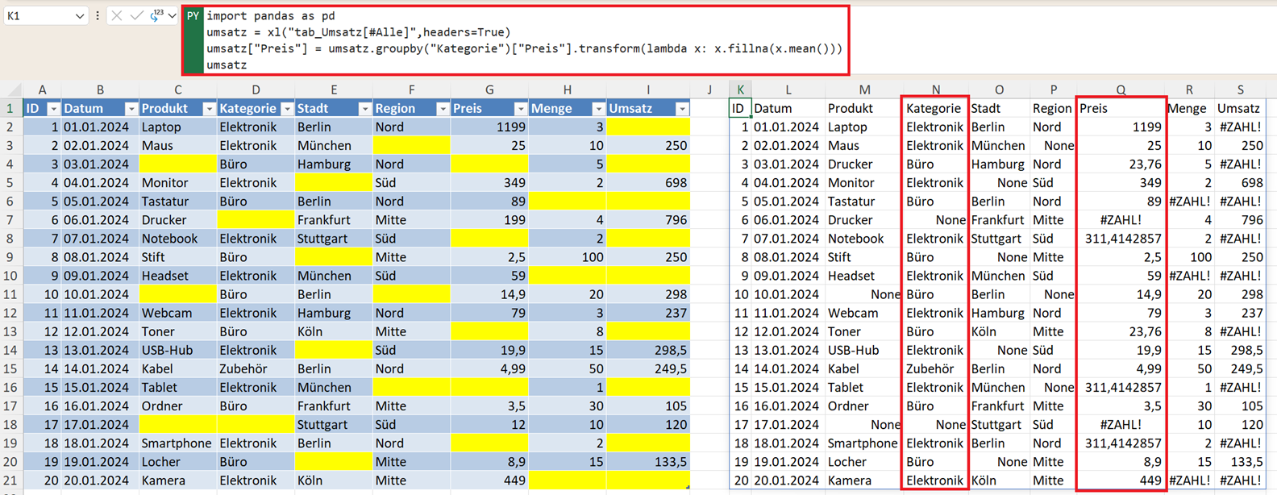Click the Python output type icon
Image resolution: width=1277 pixels, height=495 pixels.
pos(156,16)
